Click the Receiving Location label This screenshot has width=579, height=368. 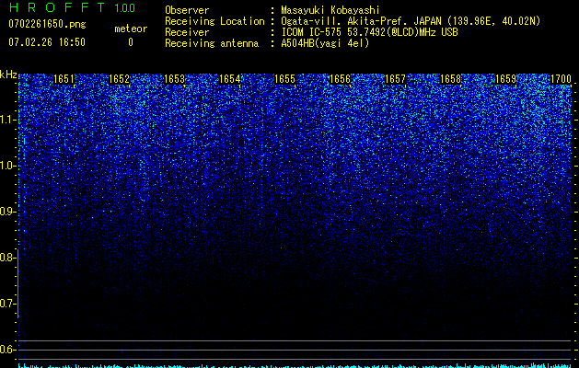point(214,21)
